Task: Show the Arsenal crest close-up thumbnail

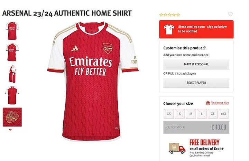Action: coord(12,117)
